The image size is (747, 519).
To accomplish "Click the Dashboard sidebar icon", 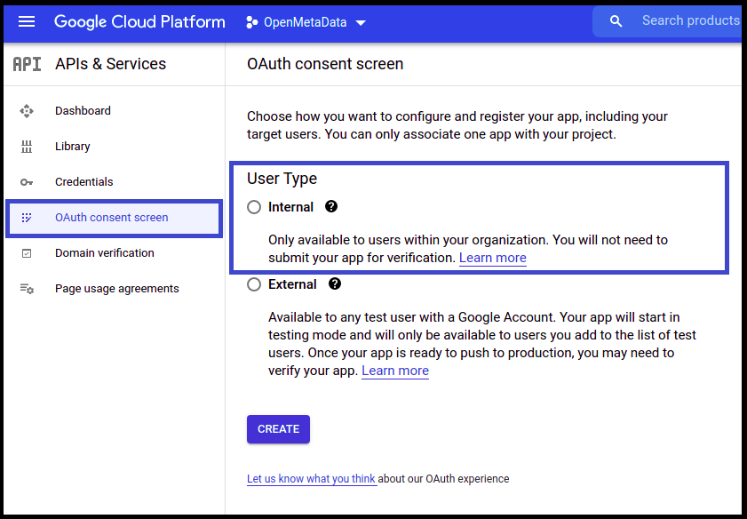I will [27, 111].
